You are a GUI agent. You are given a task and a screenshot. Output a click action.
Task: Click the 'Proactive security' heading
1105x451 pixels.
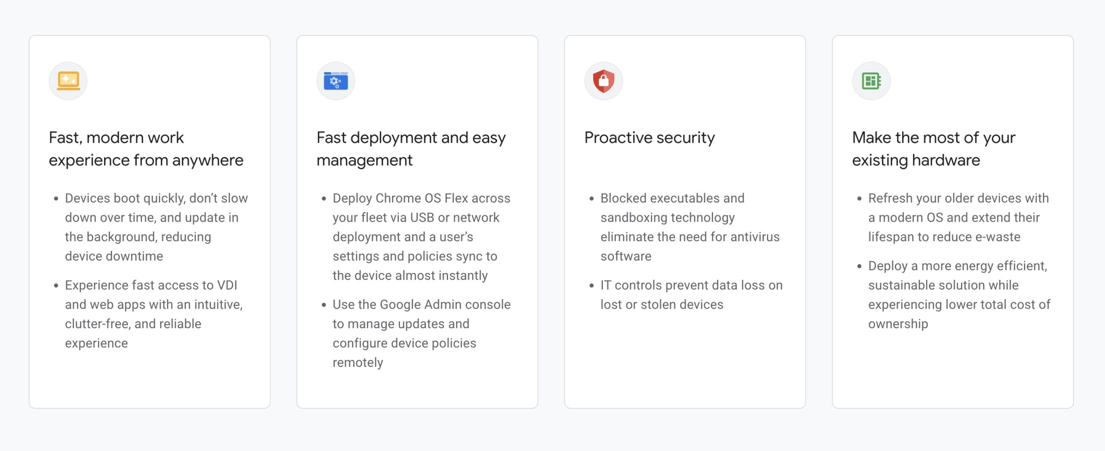649,138
